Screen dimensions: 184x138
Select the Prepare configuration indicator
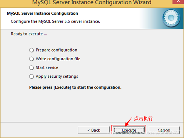coord(31,50)
